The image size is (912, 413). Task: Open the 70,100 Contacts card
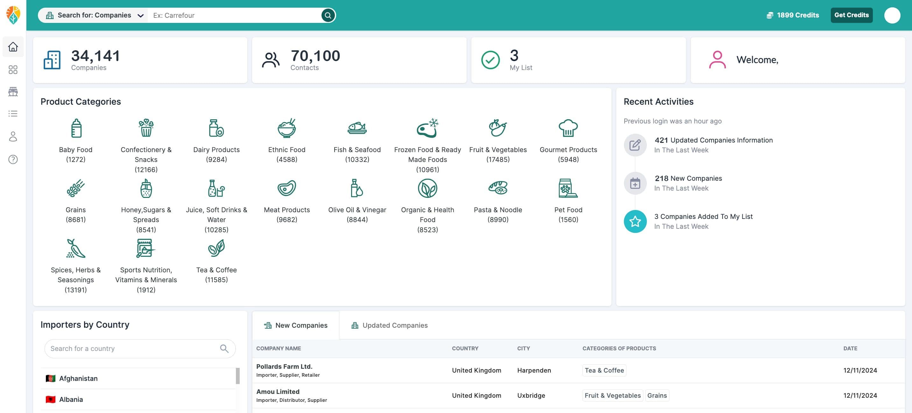tap(359, 60)
